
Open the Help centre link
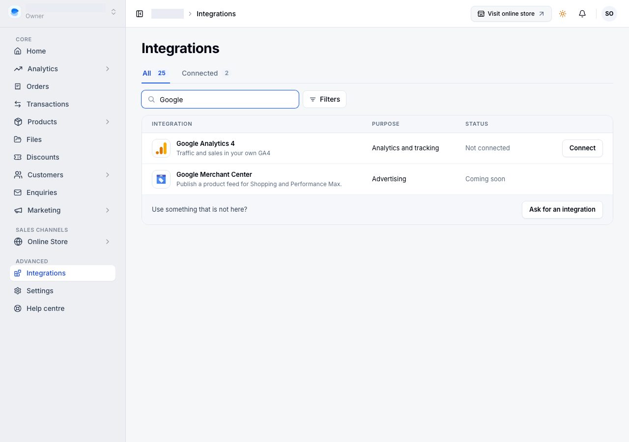(x=62, y=308)
